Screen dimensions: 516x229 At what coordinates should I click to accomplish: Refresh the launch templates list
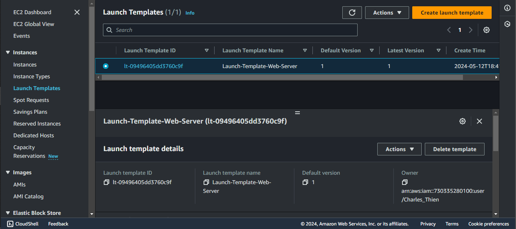(x=352, y=13)
